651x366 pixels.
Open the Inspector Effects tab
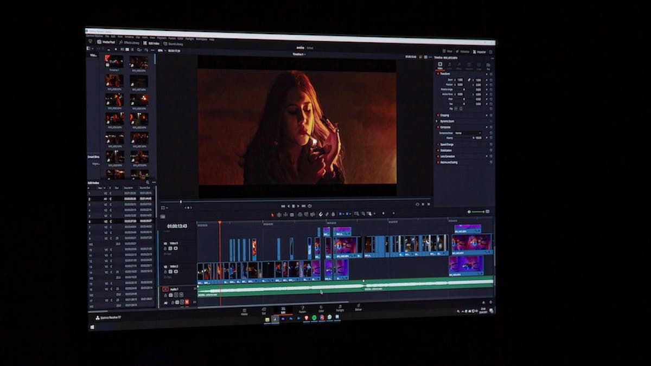459,66
